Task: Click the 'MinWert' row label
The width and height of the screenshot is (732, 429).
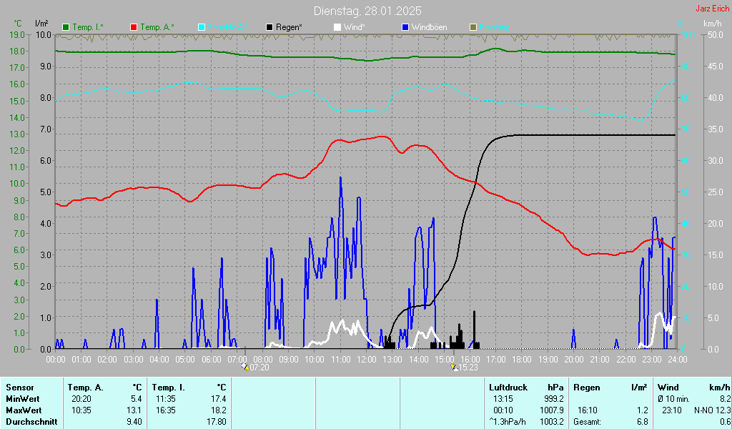Action: [22, 399]
